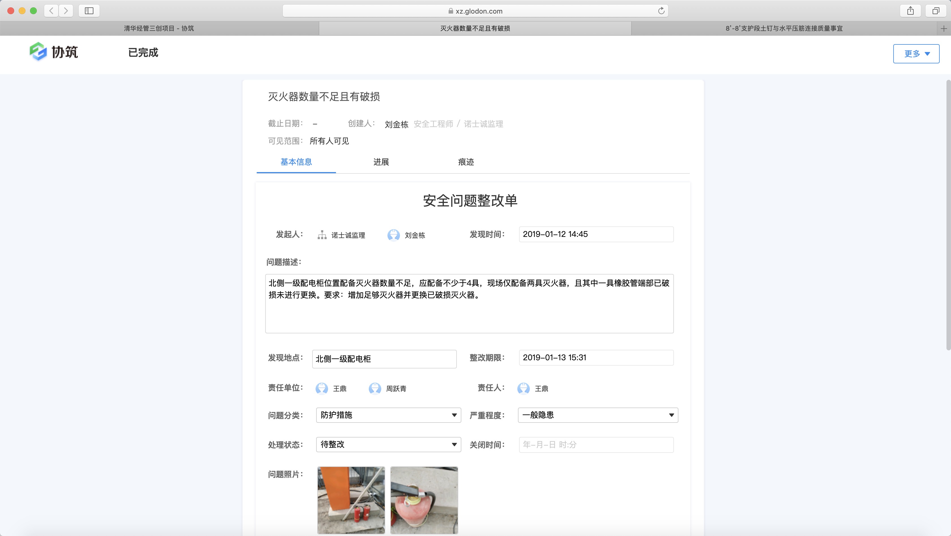Click 周跃青's avatar under 责任单位
Screen dimensions: 951x536
(376, 388)
